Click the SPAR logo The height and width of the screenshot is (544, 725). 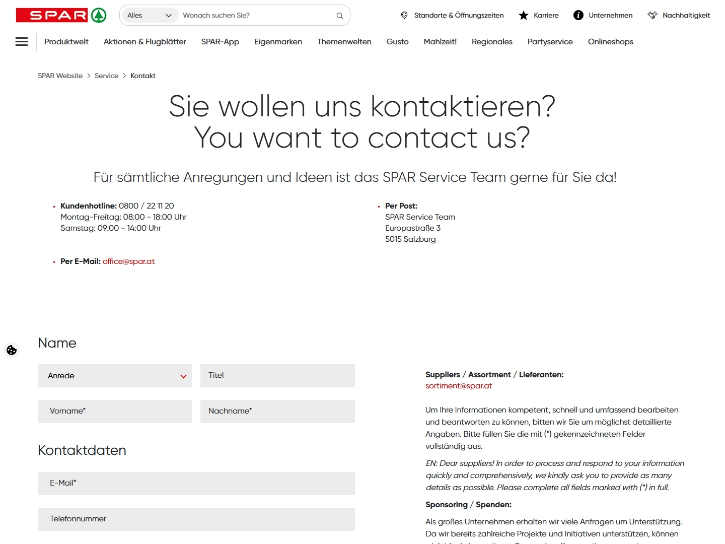[61, 15]
